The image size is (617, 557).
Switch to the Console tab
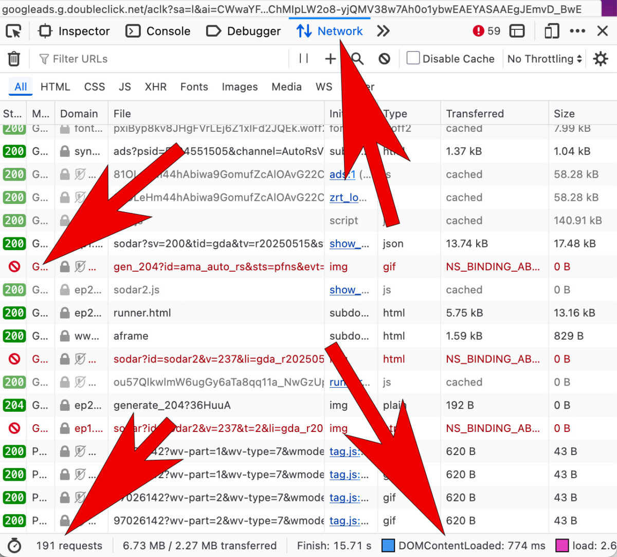[158, 31]
